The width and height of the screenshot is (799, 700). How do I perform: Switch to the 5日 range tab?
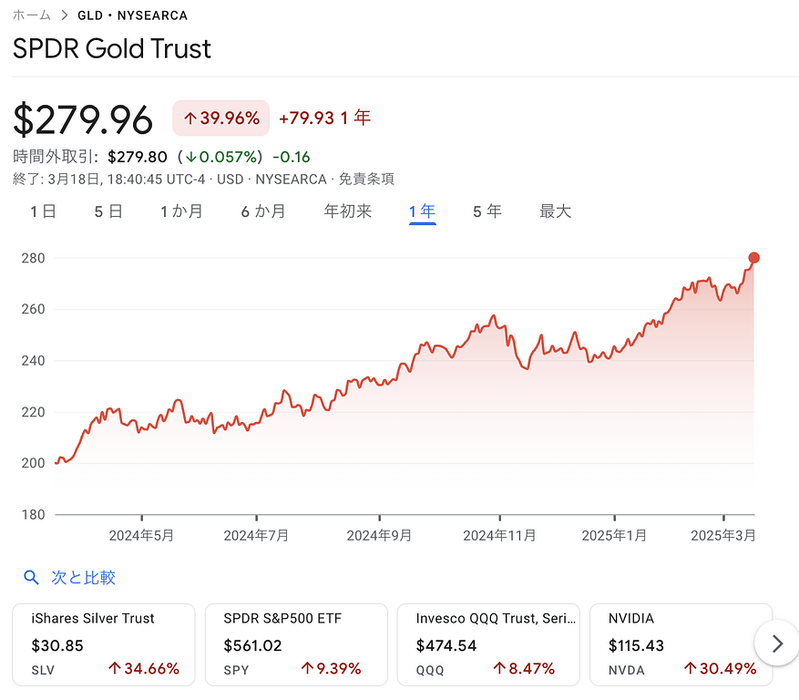[x=108, y=211]
